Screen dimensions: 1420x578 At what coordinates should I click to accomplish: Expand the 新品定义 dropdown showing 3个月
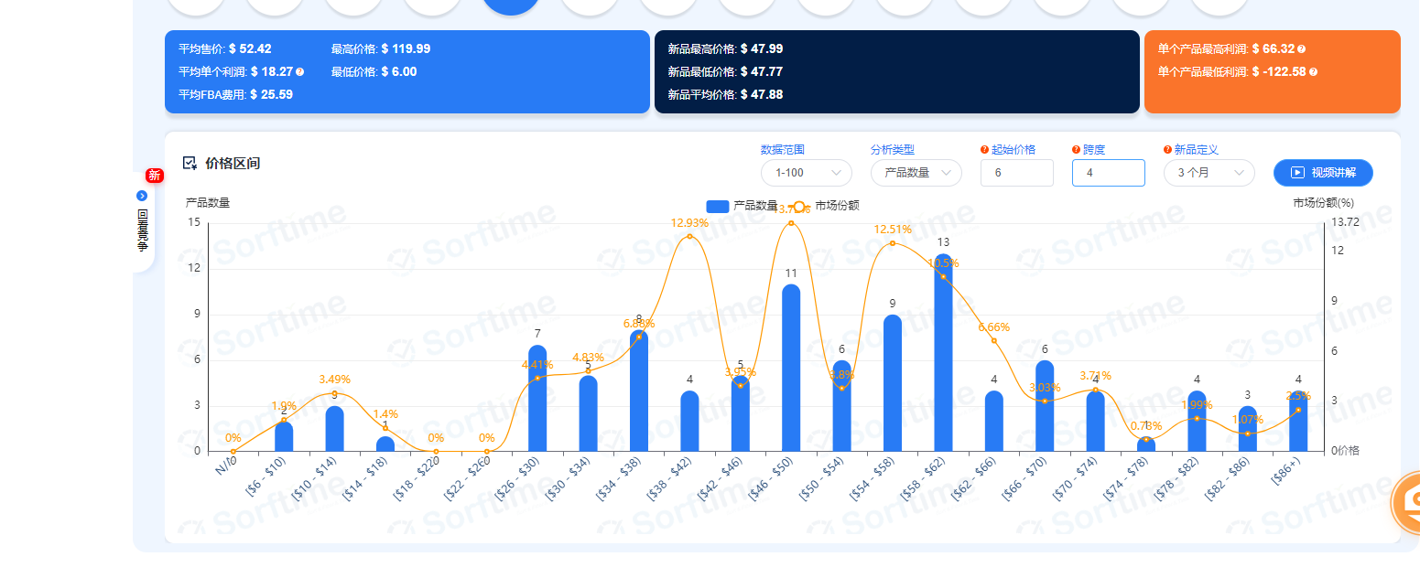[1209, 173]
